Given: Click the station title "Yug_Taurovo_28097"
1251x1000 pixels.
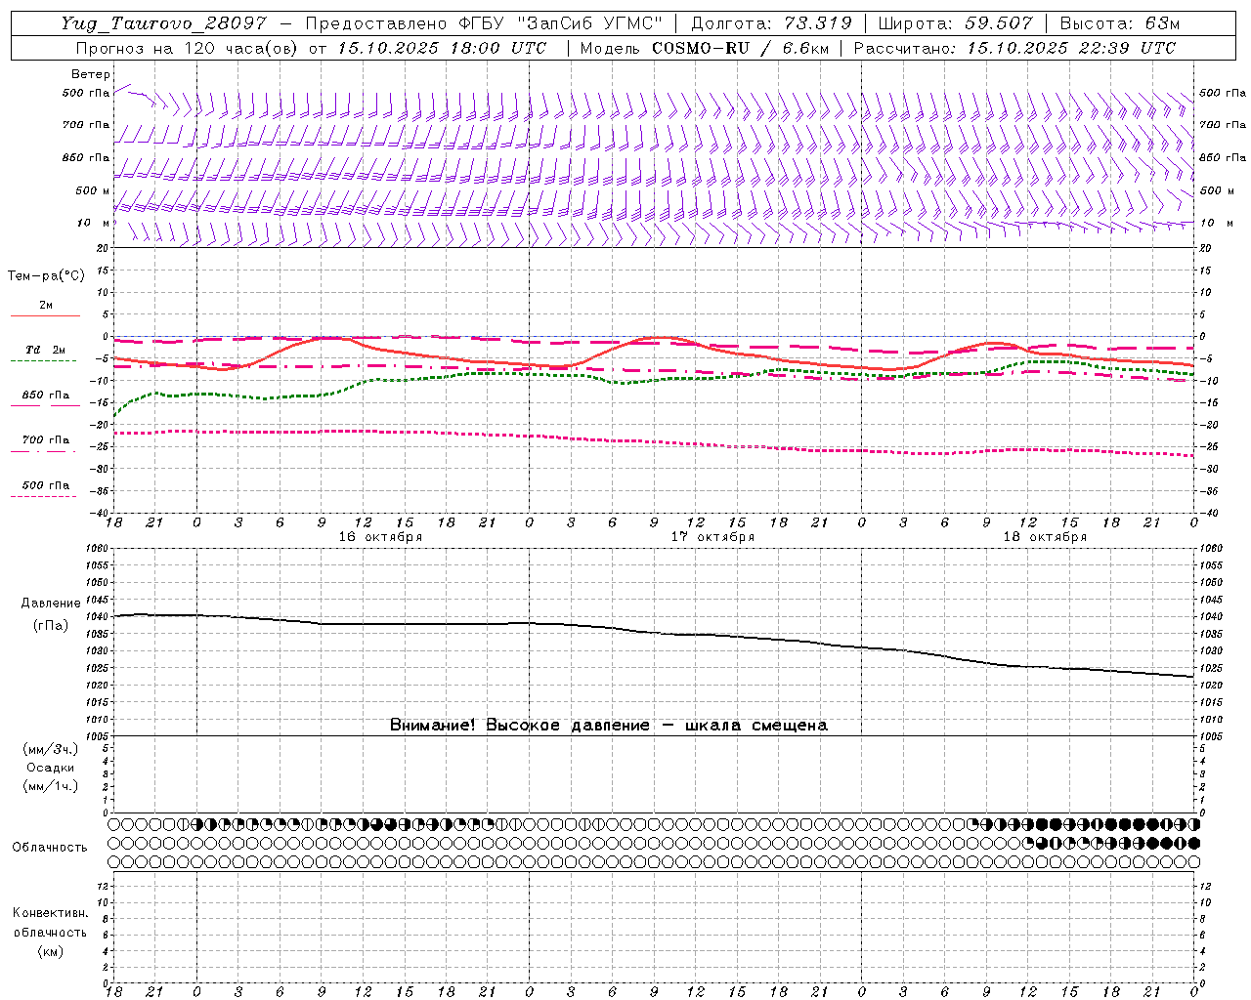Looking at the screenshot, I should (163, 23).
